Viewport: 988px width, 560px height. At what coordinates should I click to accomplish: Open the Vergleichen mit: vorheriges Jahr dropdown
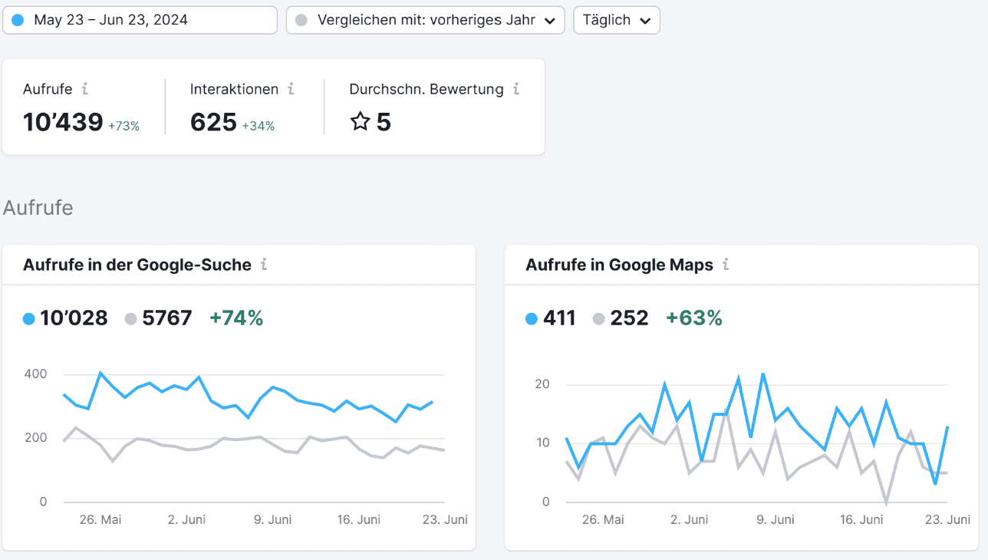tap(425, 20)
